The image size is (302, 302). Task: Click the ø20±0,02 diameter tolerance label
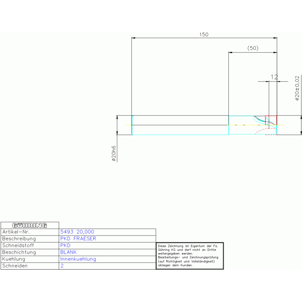coord(297,88)
